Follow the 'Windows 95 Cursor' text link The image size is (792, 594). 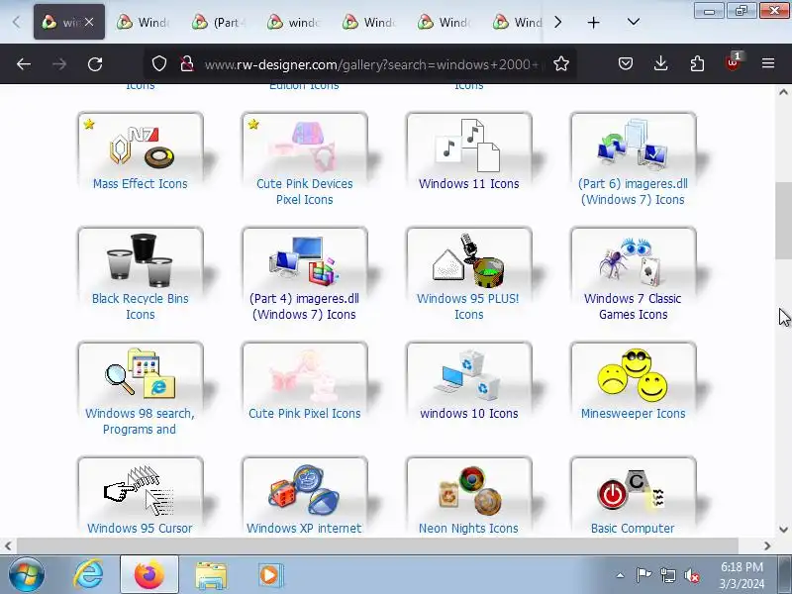point(140,528)
